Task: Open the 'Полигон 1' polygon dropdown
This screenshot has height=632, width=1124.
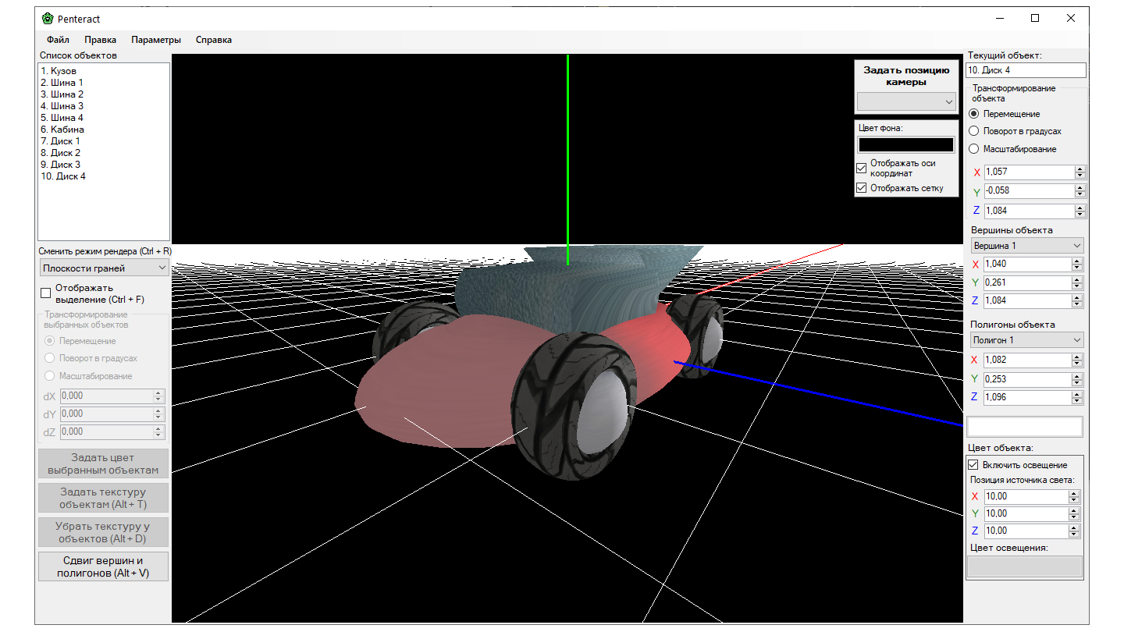Action: click(1027, 340)
